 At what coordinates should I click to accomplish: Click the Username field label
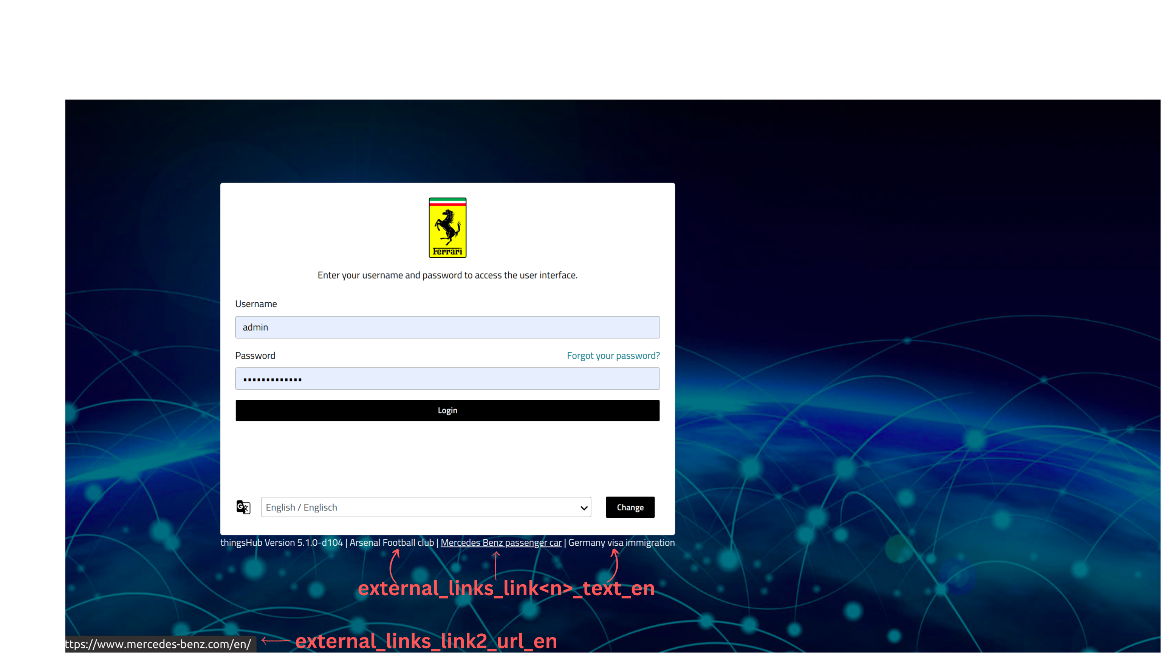click(x=256, y=304)
